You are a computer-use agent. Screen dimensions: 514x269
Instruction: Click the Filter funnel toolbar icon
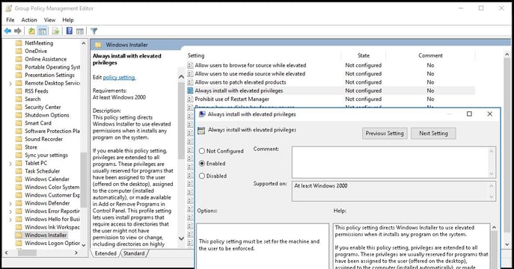(x=94, y=31)
